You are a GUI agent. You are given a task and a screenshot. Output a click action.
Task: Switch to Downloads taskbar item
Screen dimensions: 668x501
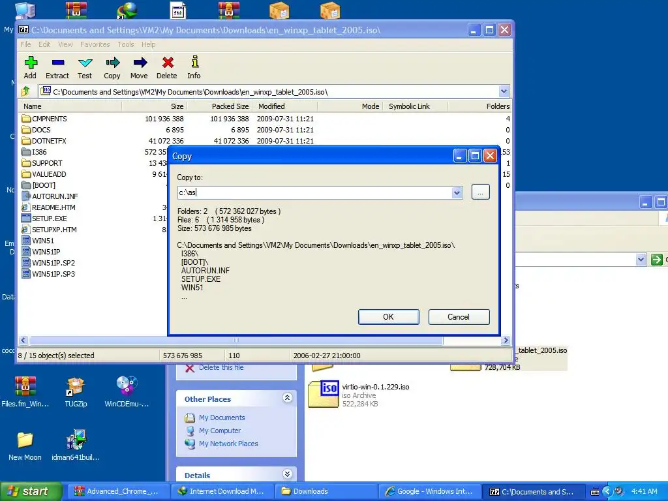(x=326, y=492)
